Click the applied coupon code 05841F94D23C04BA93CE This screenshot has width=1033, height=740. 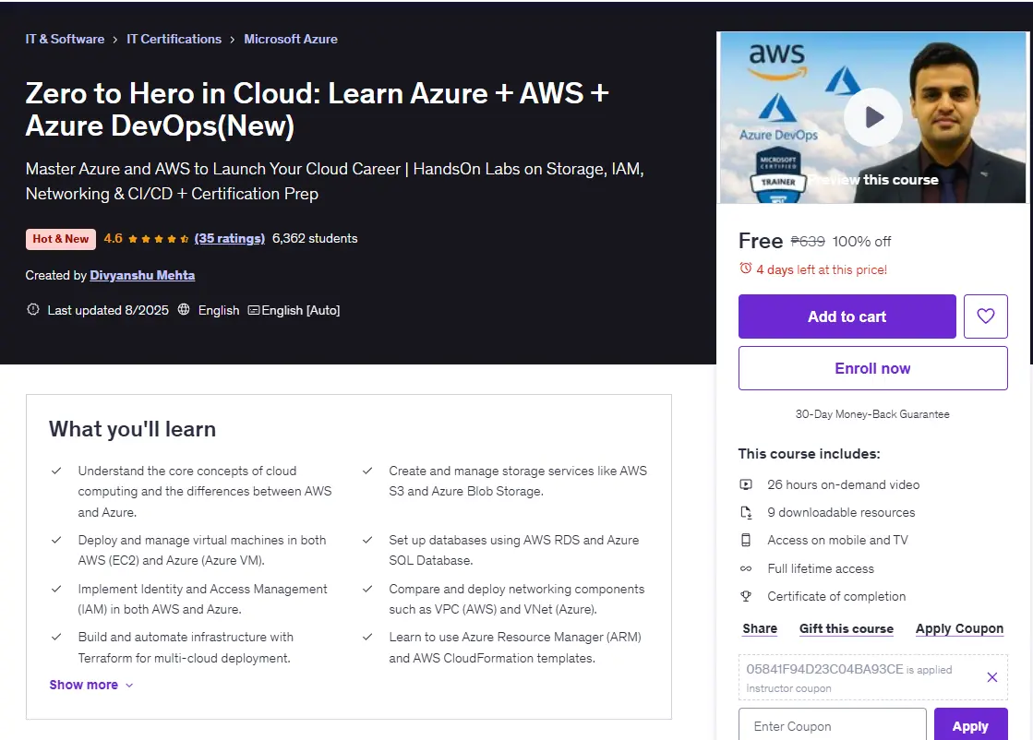pyautogui.click(x=824, y=669)
